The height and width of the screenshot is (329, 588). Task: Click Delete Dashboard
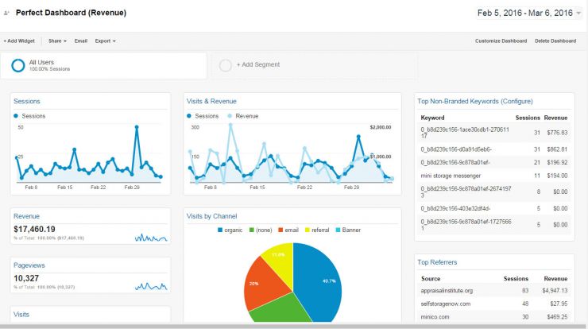[555, 41]
